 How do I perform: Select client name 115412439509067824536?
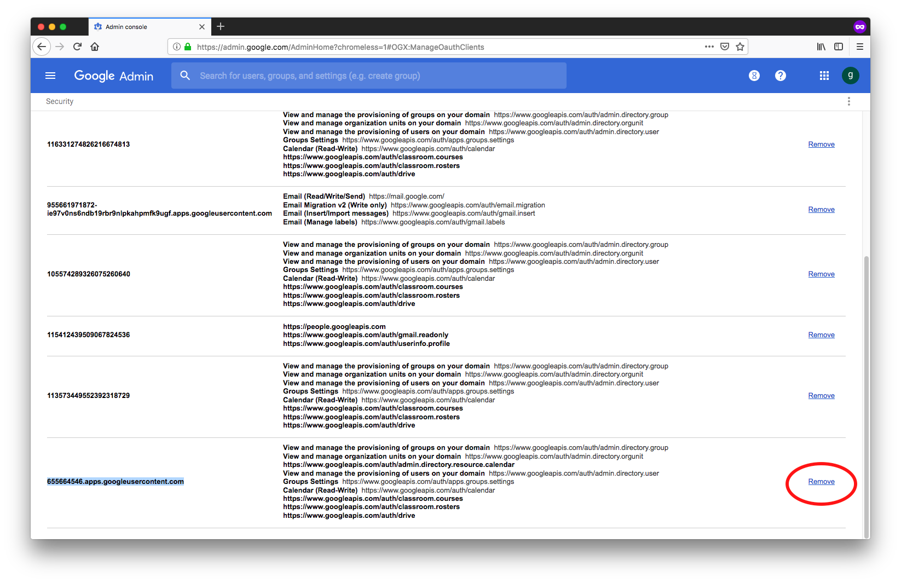click(x=89, y=335)
